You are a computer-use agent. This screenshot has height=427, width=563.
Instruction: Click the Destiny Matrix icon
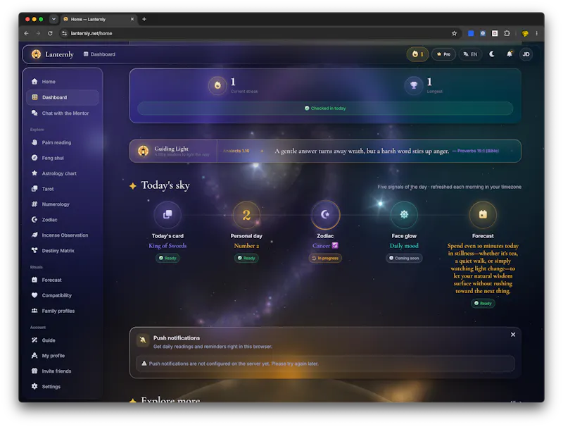[34, 251]
